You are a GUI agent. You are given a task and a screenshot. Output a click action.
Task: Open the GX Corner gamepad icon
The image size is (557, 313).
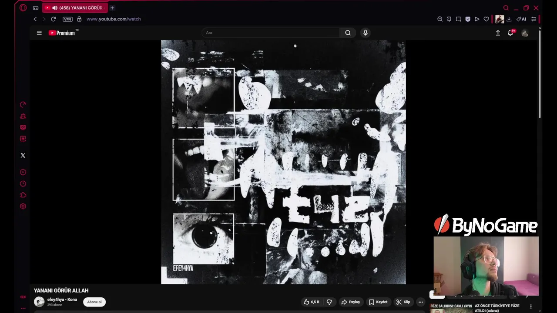coord(36,8)
